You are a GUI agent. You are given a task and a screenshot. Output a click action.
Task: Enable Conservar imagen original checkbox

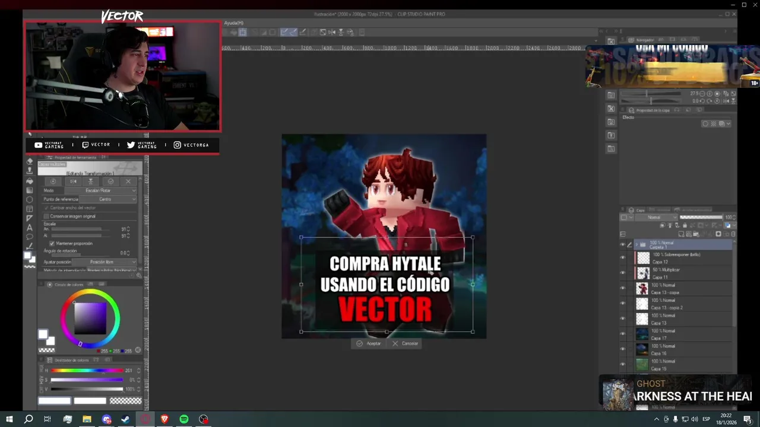coord(46,216)
